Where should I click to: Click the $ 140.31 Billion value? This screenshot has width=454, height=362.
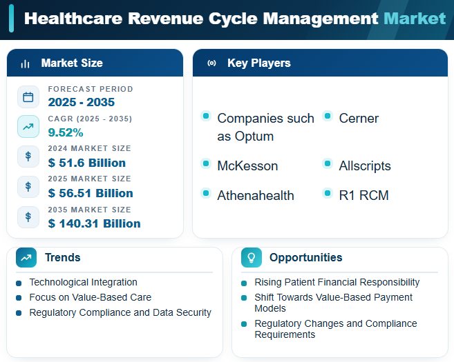(x=95, y=223)
